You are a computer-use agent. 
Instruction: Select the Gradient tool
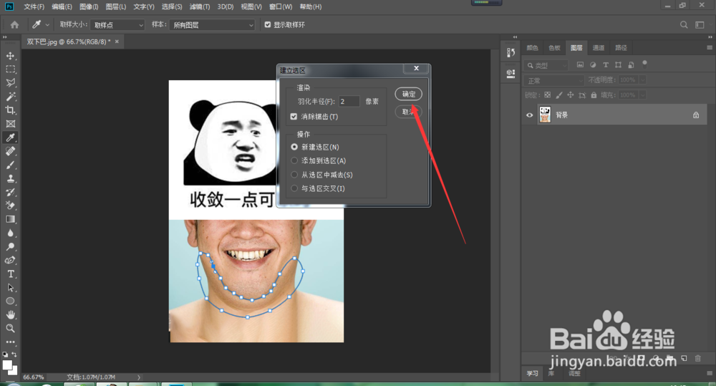[x=11, y=219]
